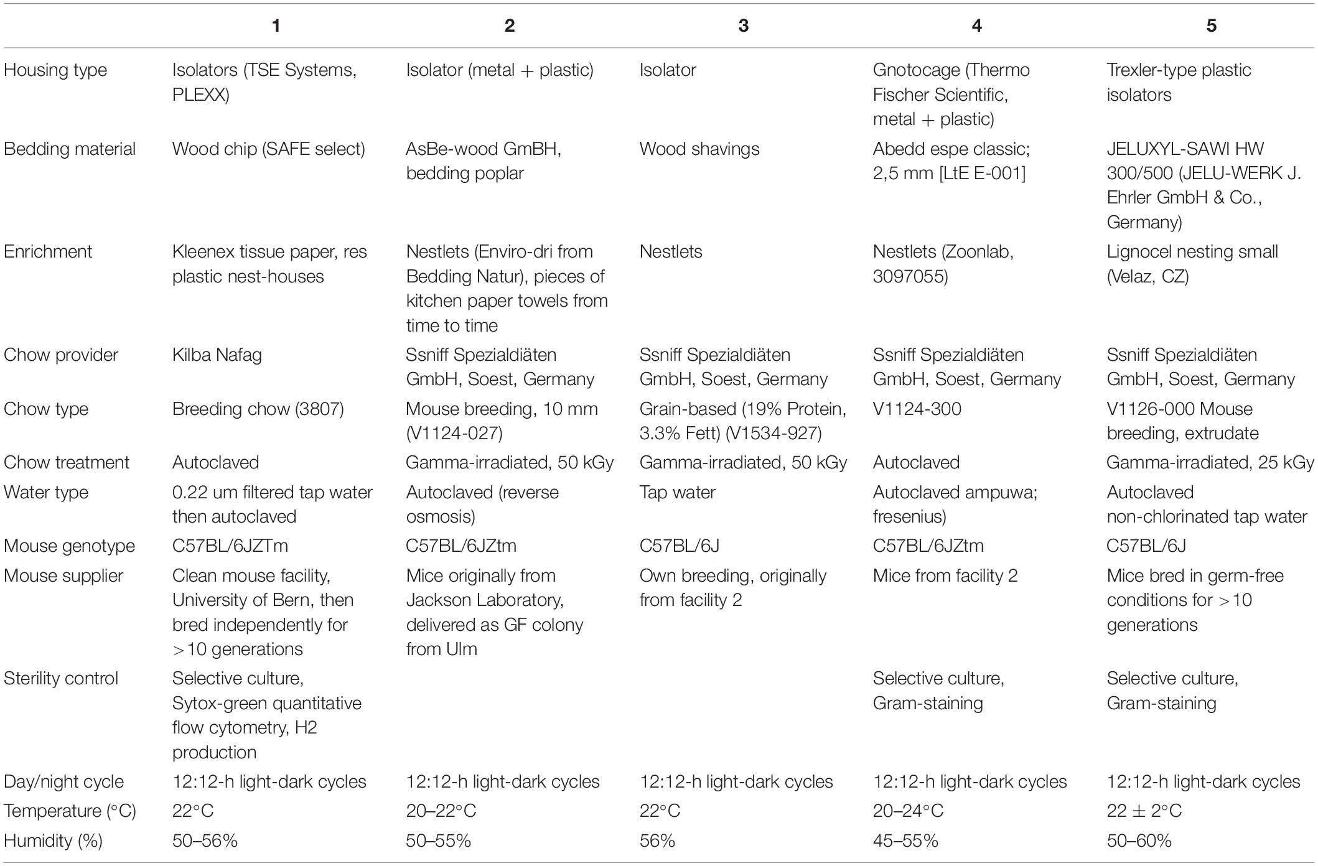The height and width of the screenshot is (866, 1318).
Task: Click the column header "4"
Action: tap(976, 26)
